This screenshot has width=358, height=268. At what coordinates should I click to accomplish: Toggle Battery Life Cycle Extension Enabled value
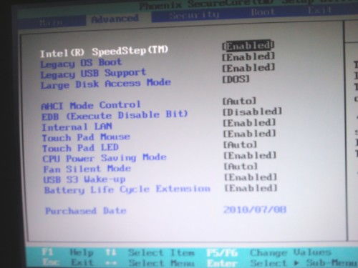click(x=251, y=188)
